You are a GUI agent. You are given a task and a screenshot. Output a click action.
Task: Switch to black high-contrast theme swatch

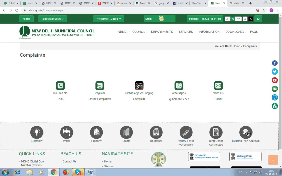point(251,19)
